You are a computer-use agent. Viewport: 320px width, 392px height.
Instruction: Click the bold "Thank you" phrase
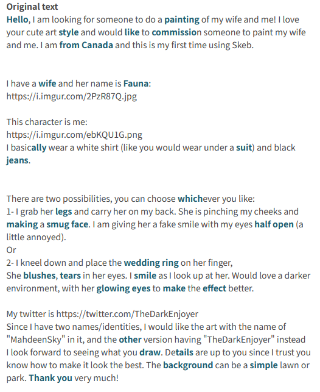click(50, 378)
